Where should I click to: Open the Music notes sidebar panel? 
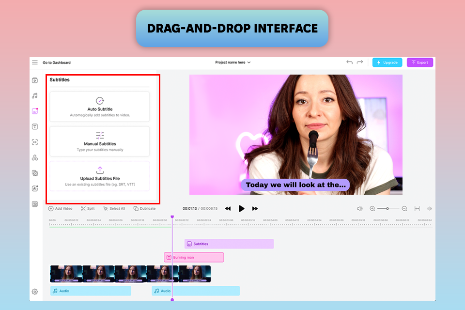(x=35, y=95)
